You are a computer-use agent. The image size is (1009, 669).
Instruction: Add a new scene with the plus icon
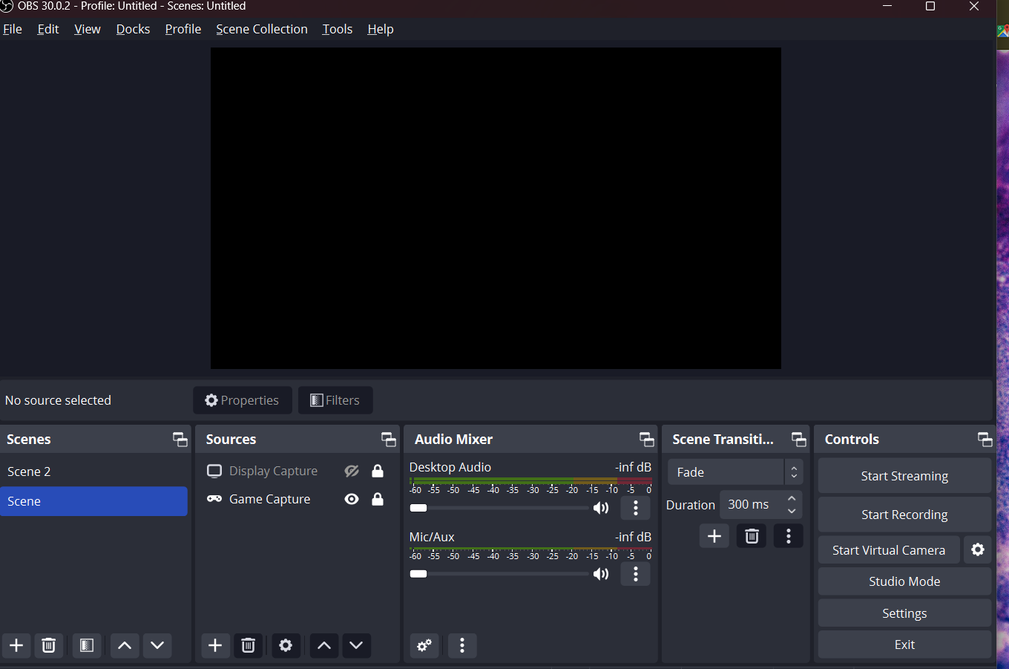tap(16, 645)
